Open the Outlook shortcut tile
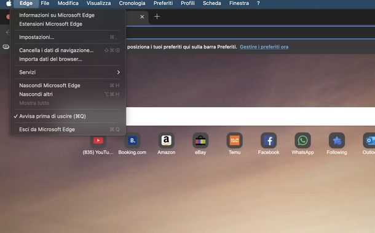 (x=369, y=140)
